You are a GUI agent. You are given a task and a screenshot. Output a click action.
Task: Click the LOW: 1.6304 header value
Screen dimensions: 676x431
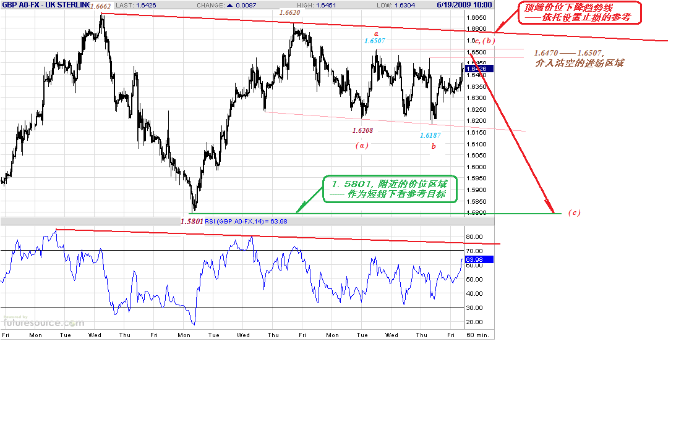[x=396, y=5]
